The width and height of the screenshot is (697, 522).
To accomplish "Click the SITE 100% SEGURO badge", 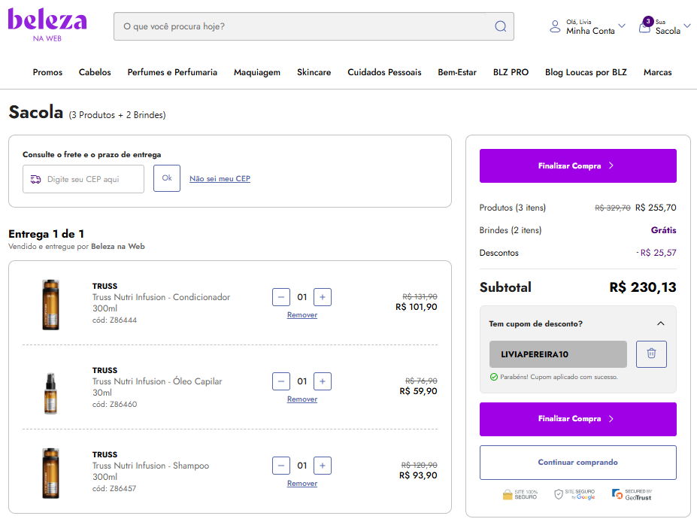I will pyautogui.click(x=520, y=494).
